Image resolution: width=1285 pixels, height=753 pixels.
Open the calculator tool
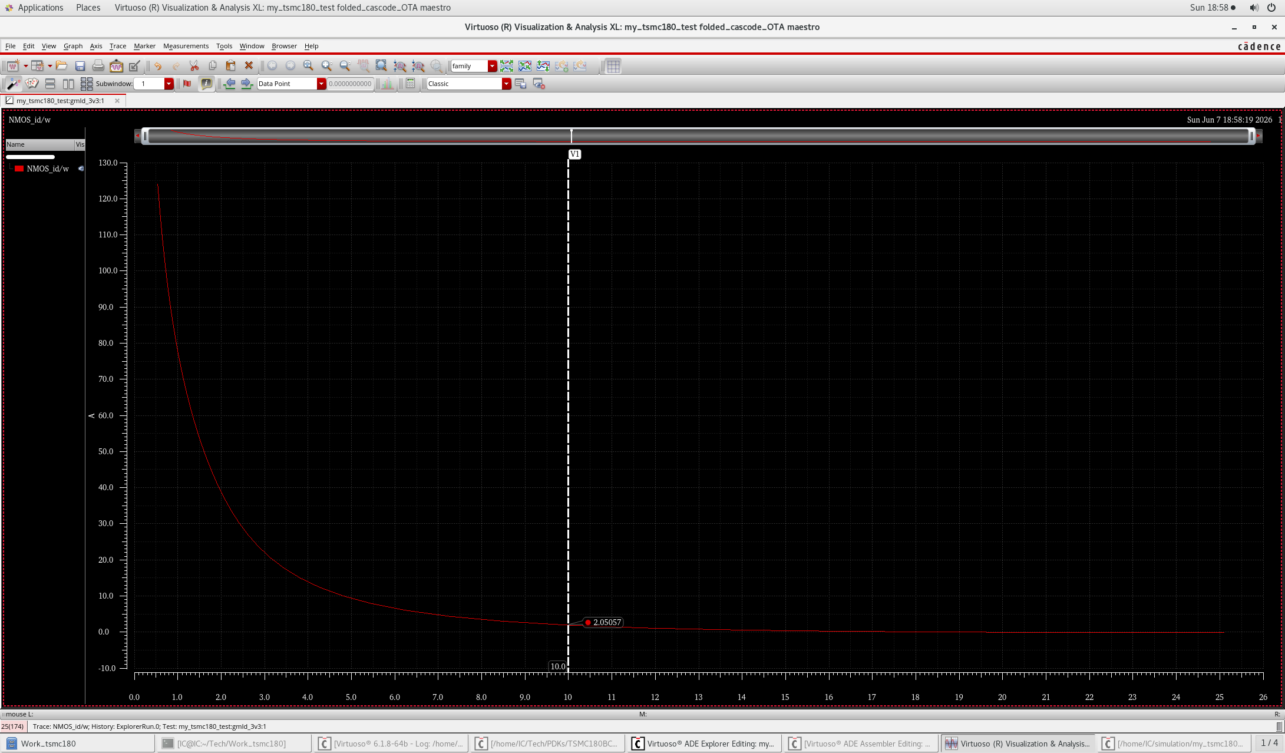click(411, 84)
